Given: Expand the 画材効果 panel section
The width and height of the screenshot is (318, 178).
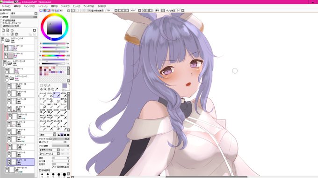Looking at the screenshot, I should tap(1, 10).
